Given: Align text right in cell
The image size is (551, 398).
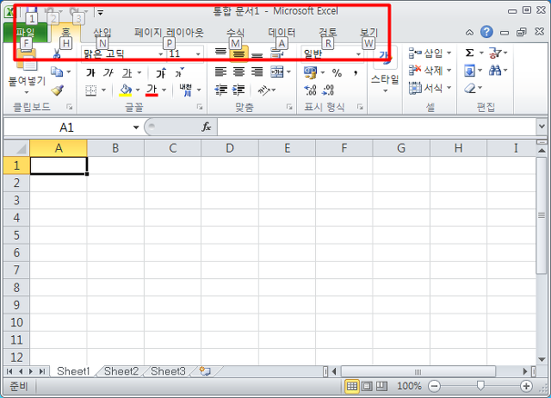Looking at the screenshot, I should pos(257,72).
